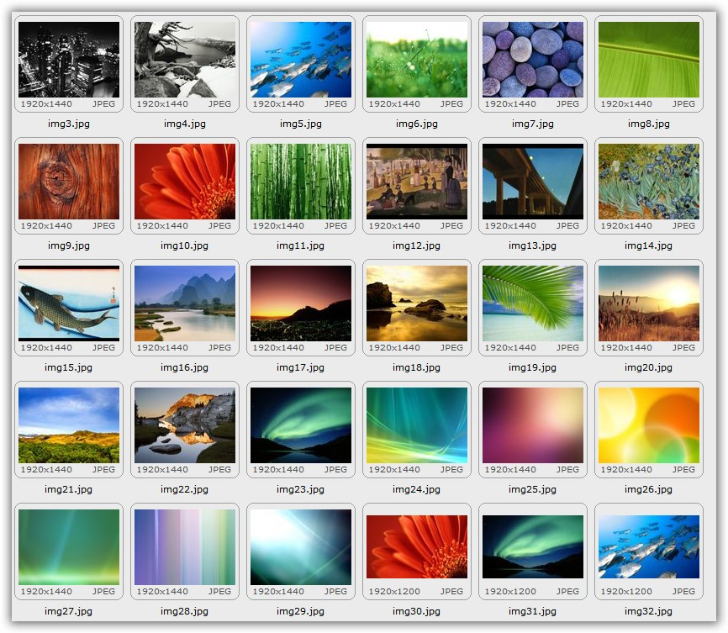The height and width of the screenshot is (633, 728).
Task: Choose the img8.jpg green leaf thumbnail
Action: coord(649,60)
